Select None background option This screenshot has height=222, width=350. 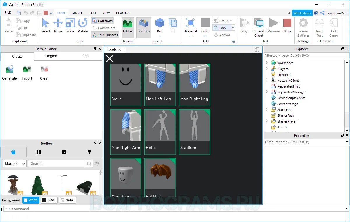tap(67, 200)
